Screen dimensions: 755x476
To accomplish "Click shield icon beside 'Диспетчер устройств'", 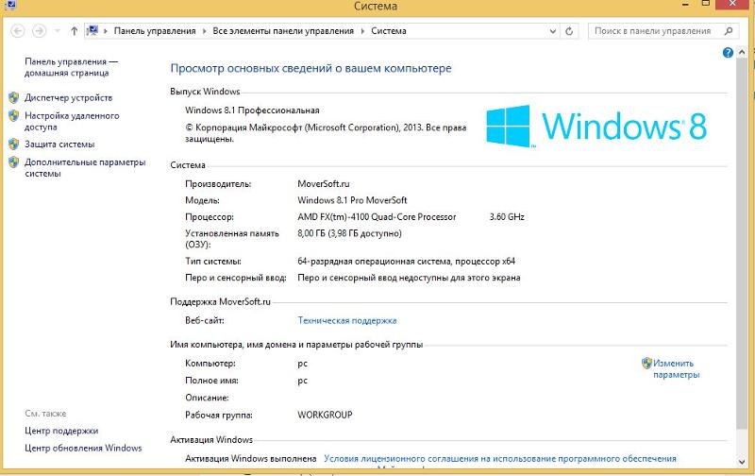I will [14, 98].
